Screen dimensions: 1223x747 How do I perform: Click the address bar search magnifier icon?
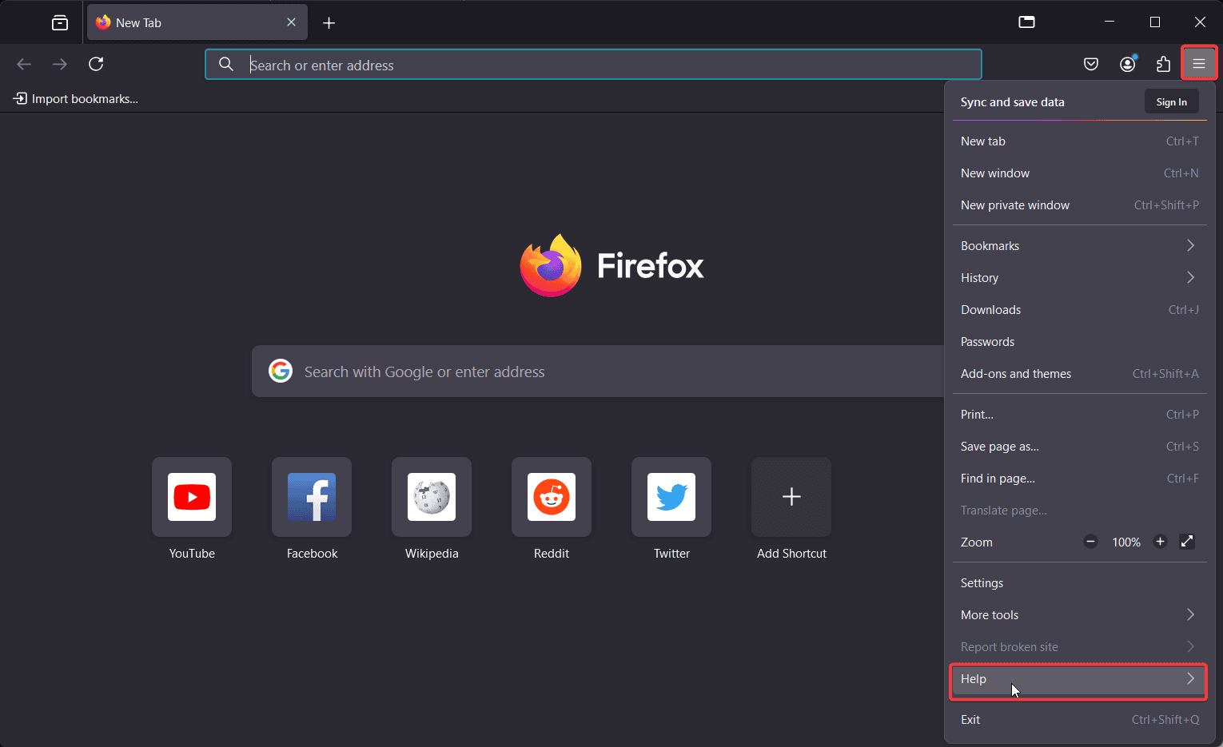click(x=226, y=65)
